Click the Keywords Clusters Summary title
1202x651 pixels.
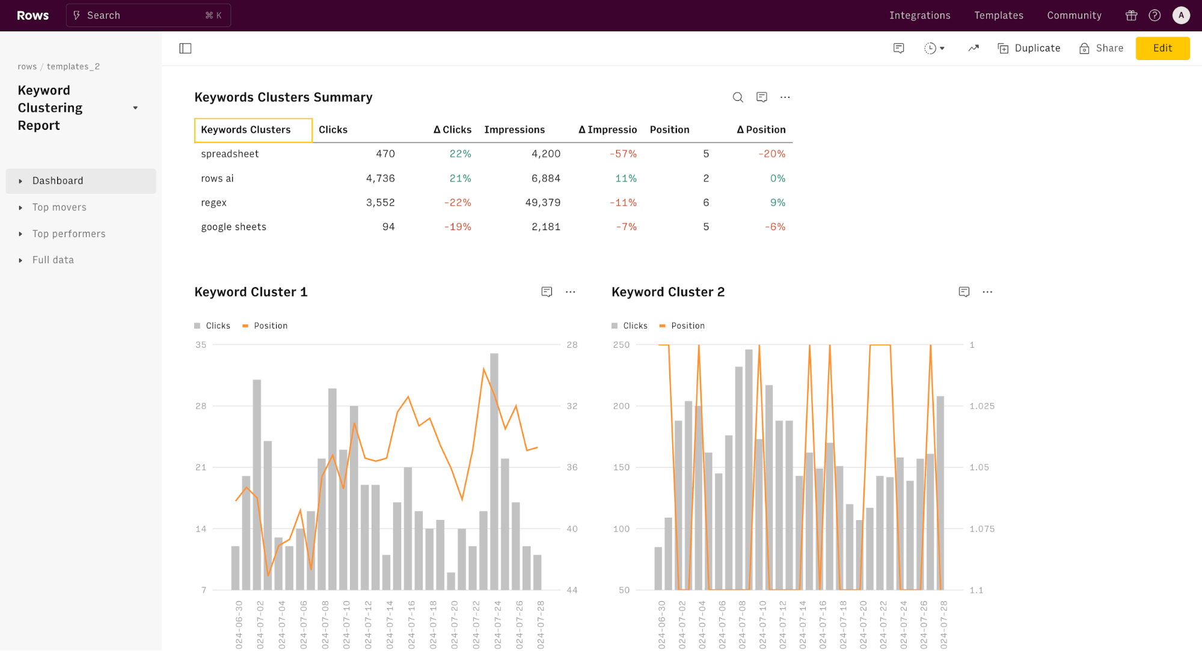tap(283, 97)
